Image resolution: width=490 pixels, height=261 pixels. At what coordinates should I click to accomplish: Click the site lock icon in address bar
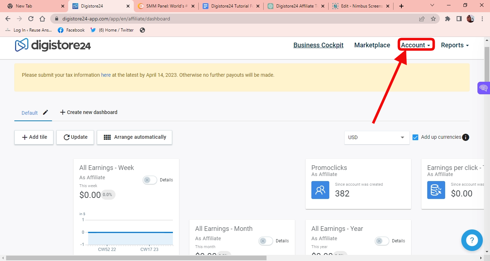(57, 19)
